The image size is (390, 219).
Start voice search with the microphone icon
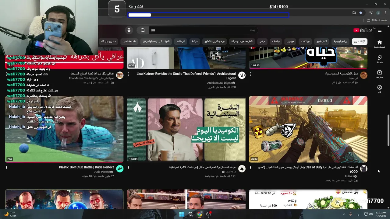point(129,30)
